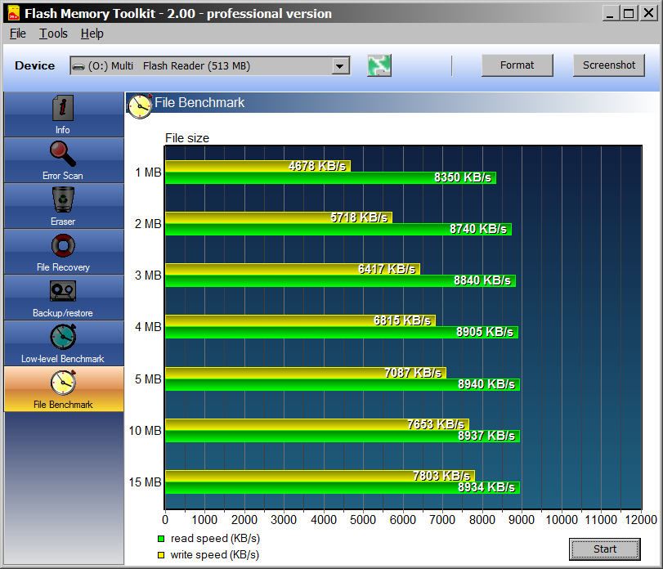This screenshot has width=663, height=569.
Task: Click the yellow write speed legend swatch
Action: (x=161, y=555)
